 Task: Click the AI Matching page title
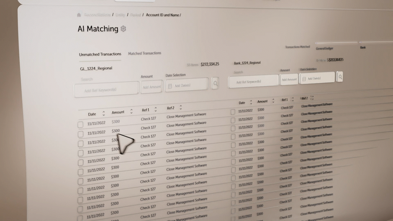(x=98, y=29)
